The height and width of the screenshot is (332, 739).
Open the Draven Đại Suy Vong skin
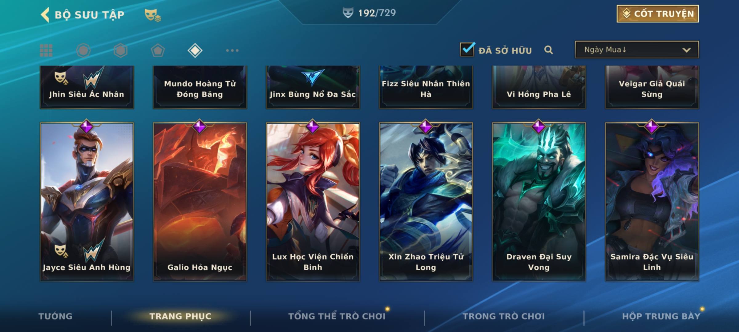tap(539, 201)
